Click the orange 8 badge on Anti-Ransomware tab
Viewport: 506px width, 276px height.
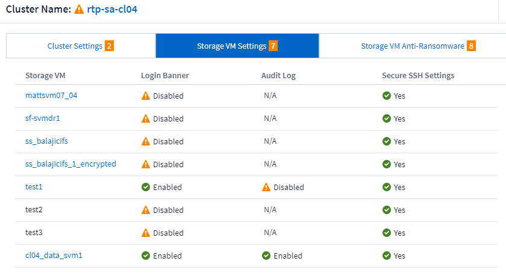pos(471,46)
